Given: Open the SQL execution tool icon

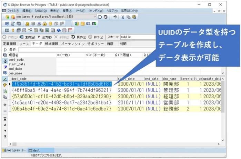Looking at the screenshot, I should click(7, 24).
